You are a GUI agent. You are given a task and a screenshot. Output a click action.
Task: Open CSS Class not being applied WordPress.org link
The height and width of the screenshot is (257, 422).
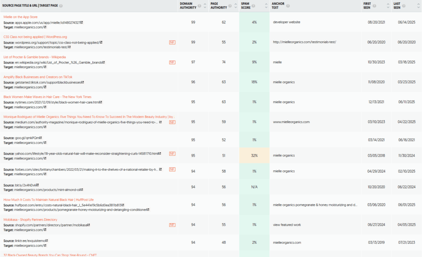35,37
